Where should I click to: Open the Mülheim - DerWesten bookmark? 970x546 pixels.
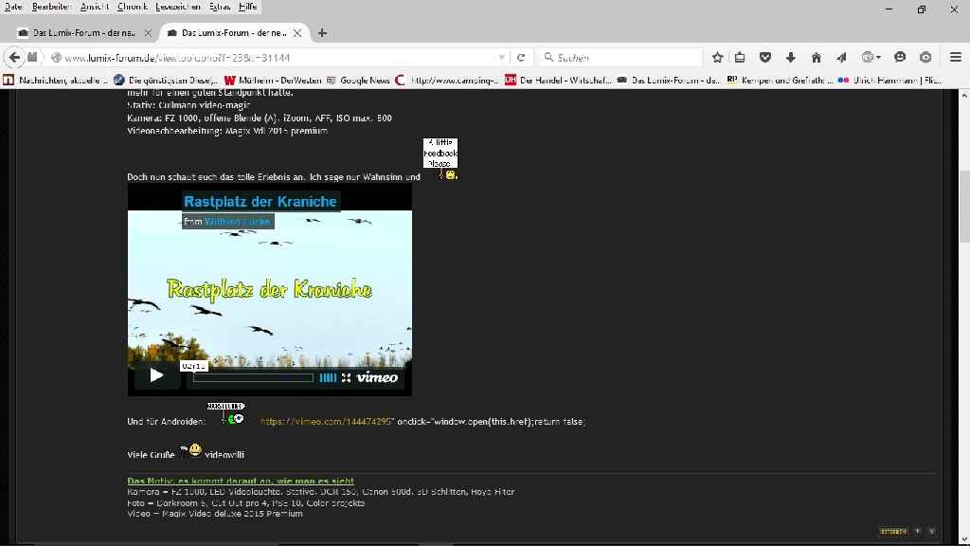click(x=273, y=81)
